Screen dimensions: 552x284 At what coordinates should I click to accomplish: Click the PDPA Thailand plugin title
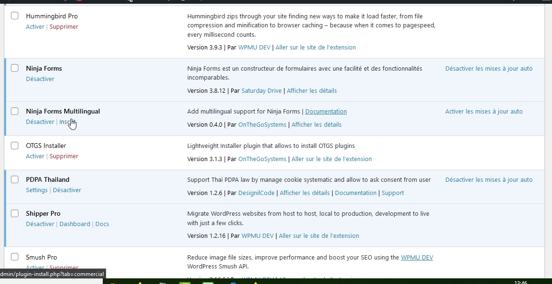pyautogui.click(x=48, y=179)
